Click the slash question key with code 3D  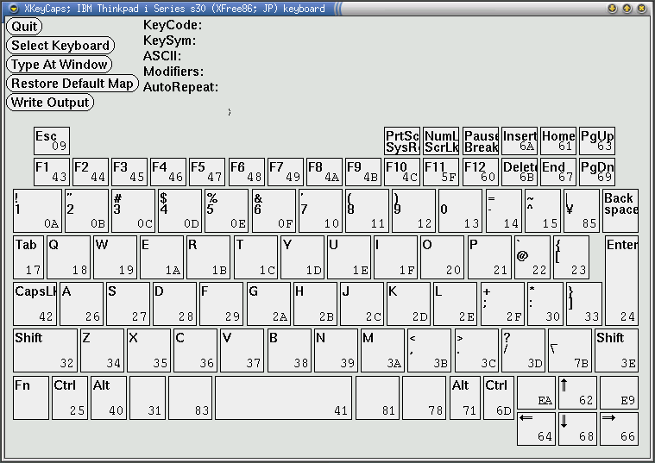524,350
